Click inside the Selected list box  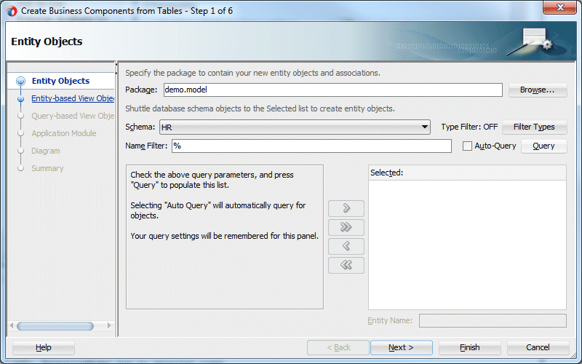pyautogui.click(x=467, y=245)
